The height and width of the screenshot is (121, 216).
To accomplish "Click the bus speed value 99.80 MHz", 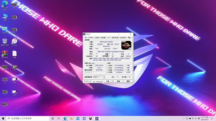I will click(x=99, y=70).
